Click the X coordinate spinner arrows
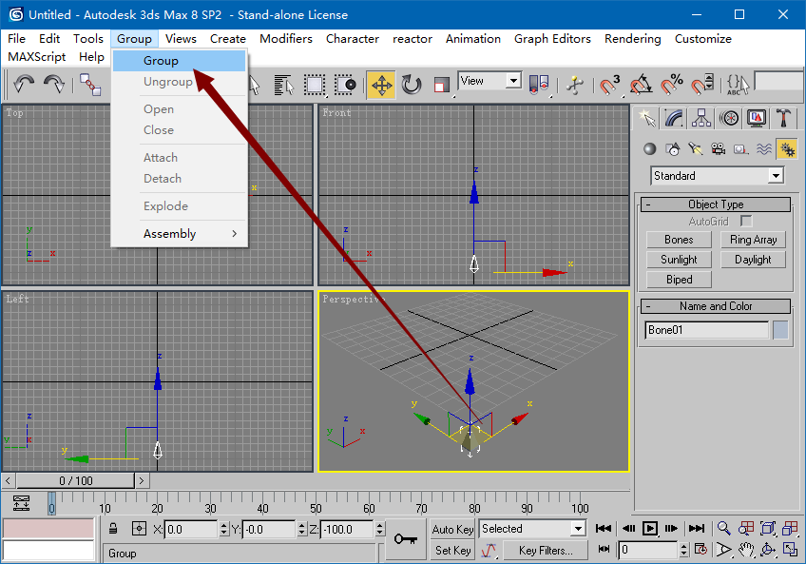 224,529
